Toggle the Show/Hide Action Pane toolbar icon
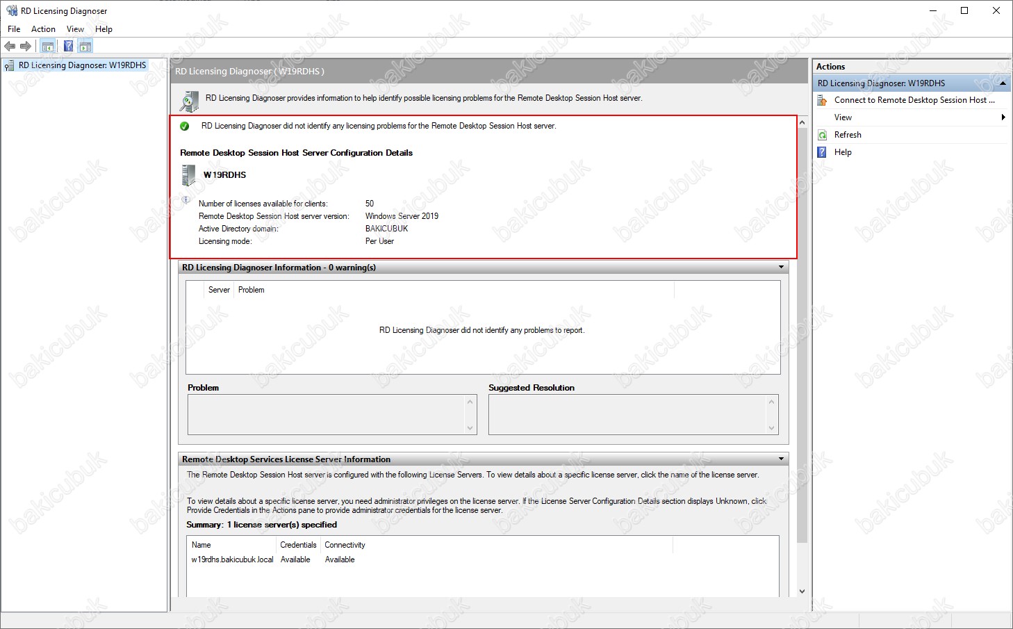 tap(85, 47)
